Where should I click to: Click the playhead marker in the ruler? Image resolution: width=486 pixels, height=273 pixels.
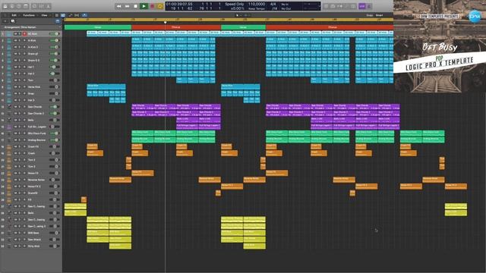tap(166, 22)
